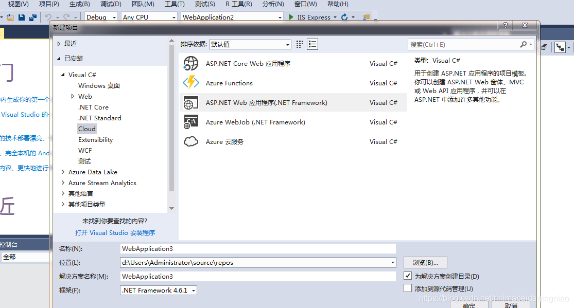Image resolution: width=574 pixels, height=308 pixels.
Task: Open the Any CPU platform dropdown
Action: click(x=149, y=17)
